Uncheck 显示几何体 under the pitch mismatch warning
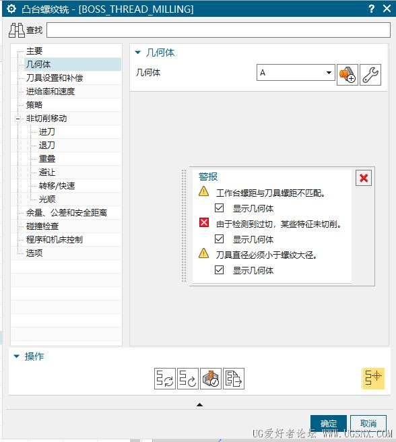The height and width of the screenshot is (442, 396). (x=220, y=208)
